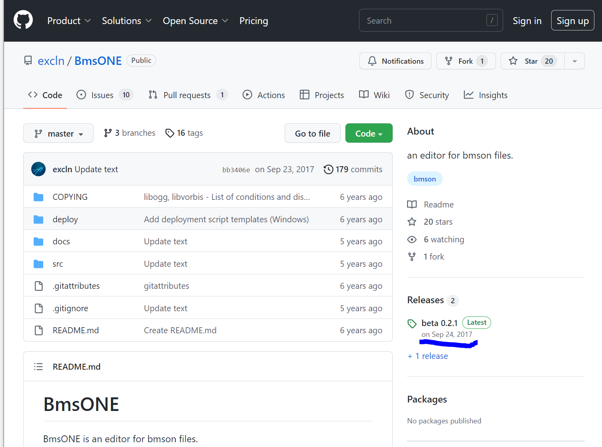The width and height of the screenshot is (602, 447).
Task: Focus the Search input field
Action: click(x=431, y=20)
